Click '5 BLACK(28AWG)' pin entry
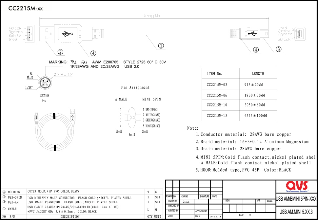Viewport: 318px width, 220px height. tap(151, 126)
